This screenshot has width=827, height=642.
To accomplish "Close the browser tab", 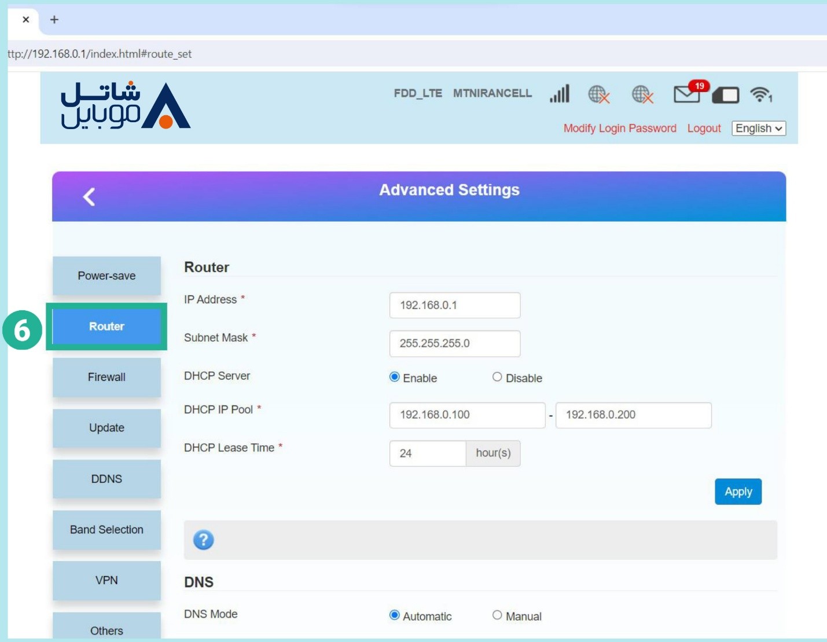I will pos(25,20).
